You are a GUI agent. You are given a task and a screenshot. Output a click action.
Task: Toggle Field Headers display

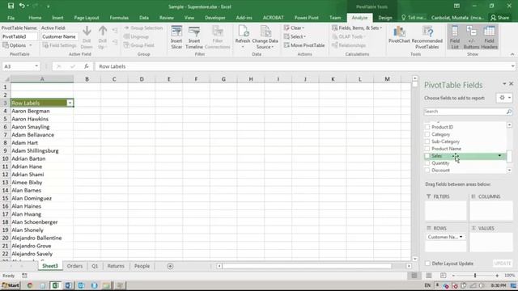(x=489, y=37)
